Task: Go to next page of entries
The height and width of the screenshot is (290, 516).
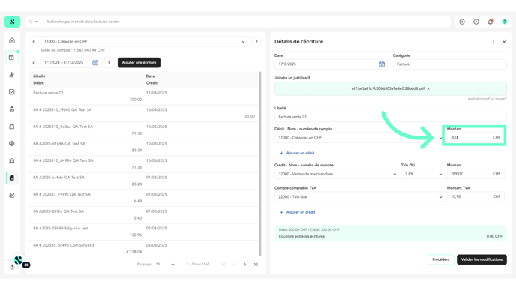Action: click(244, 265)
